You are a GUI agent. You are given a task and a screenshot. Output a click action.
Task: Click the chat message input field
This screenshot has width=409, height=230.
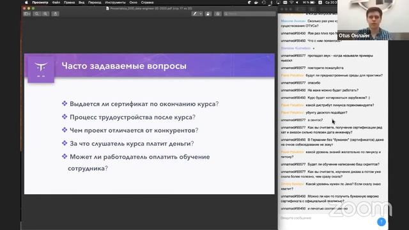coord(327,218)
